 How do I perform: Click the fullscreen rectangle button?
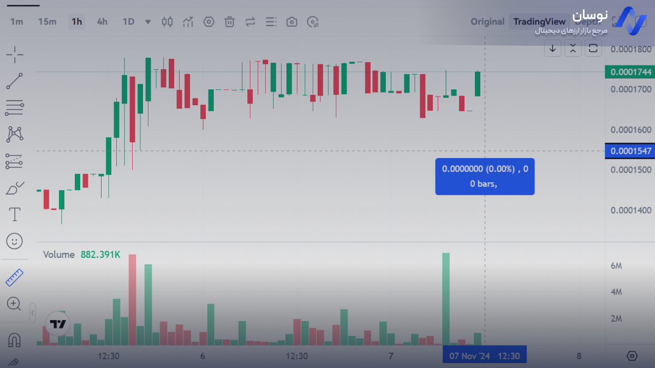593,49
